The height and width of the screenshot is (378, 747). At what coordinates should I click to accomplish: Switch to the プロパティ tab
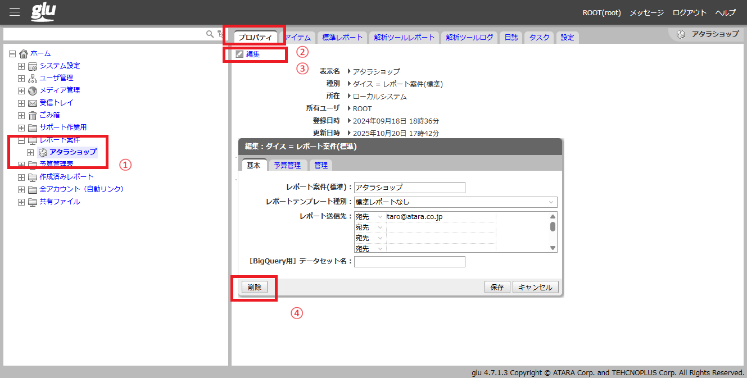click(x=255, y=38)
